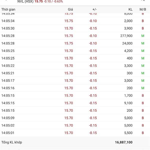Click the 9,100 volume trade row
Viewport: 150px width, 150px height.
click(x=75, y=103)
